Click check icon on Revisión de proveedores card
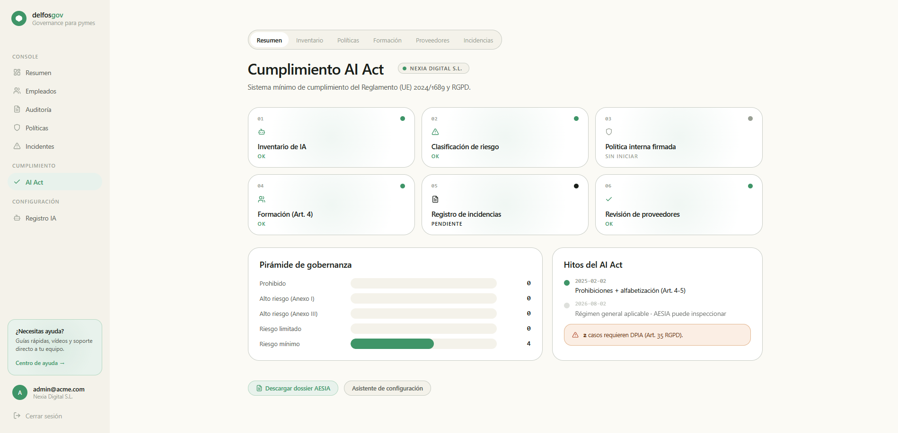The height and width of the screenshot is (433, 898). tap(609, 199)
